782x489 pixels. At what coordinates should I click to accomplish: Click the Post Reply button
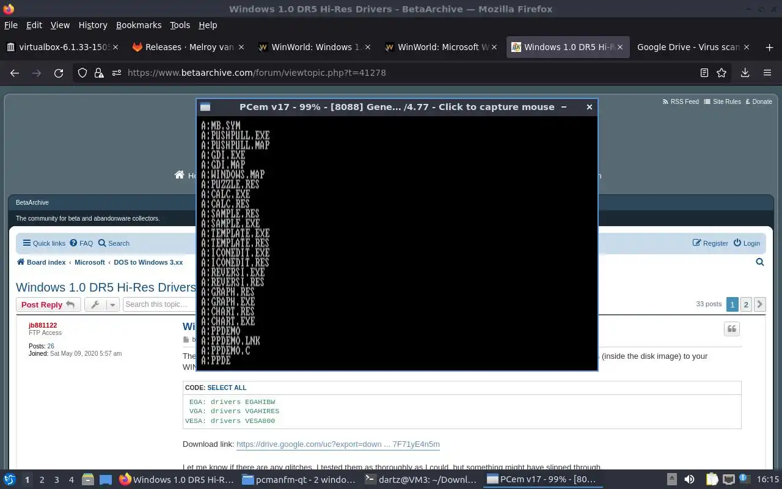click(48, 304)
